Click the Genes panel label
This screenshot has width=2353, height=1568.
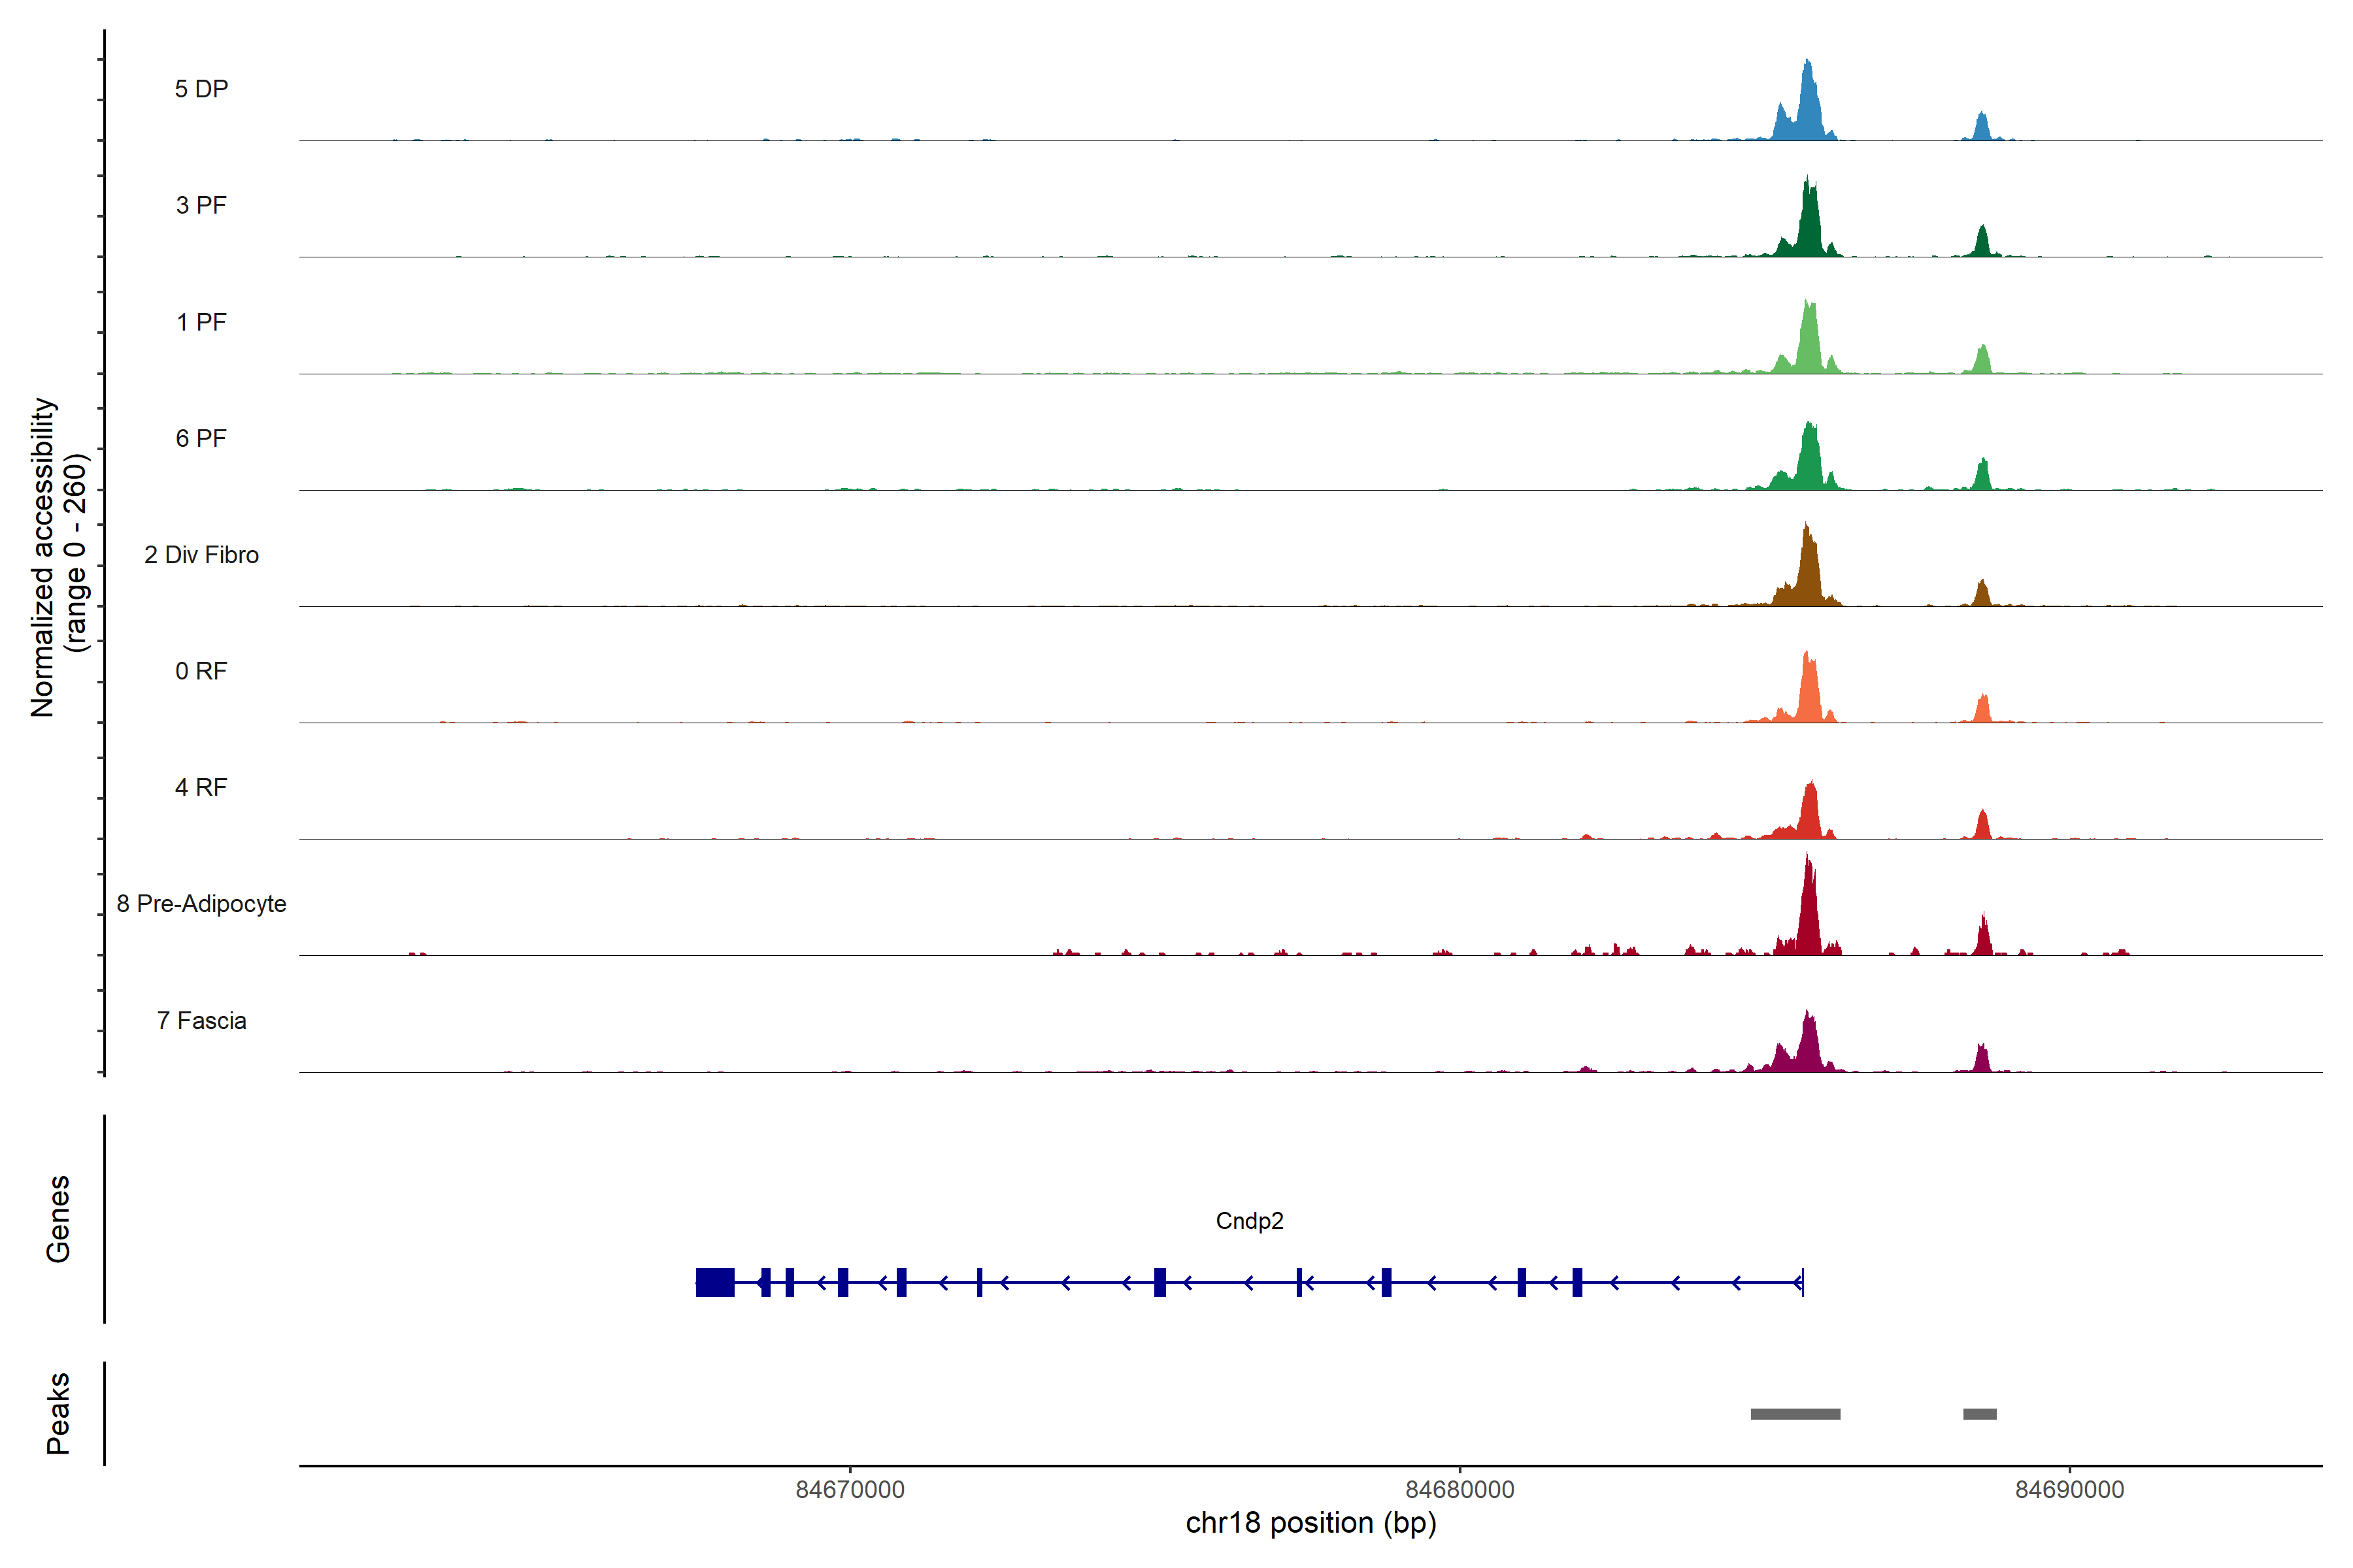point(58,1219)
